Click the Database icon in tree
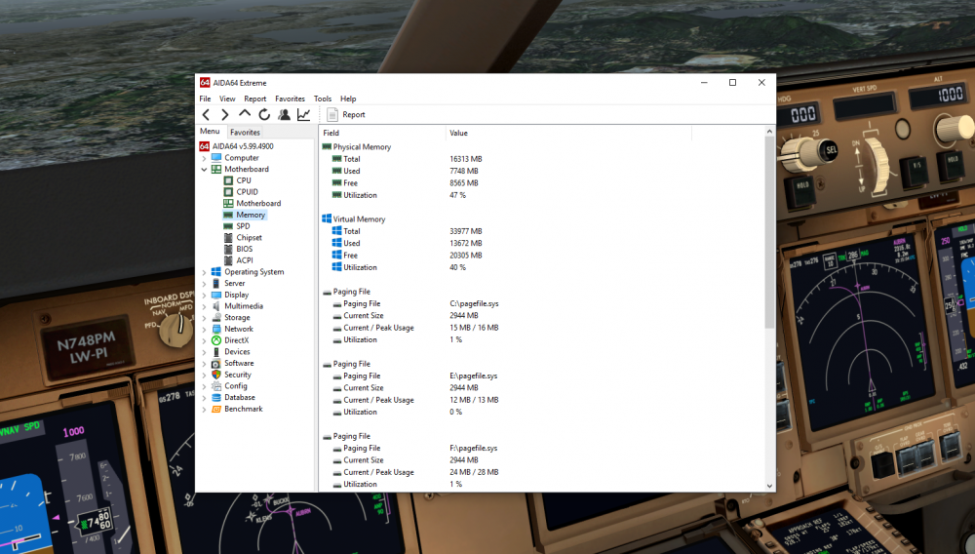Viewport: 975px width, 554px height. point(216,397)
